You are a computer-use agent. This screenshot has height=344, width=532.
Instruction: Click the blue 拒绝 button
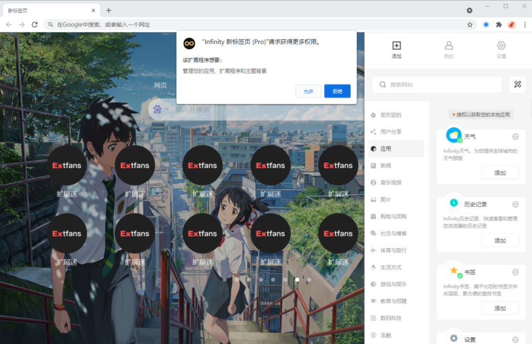pos(337,91)
